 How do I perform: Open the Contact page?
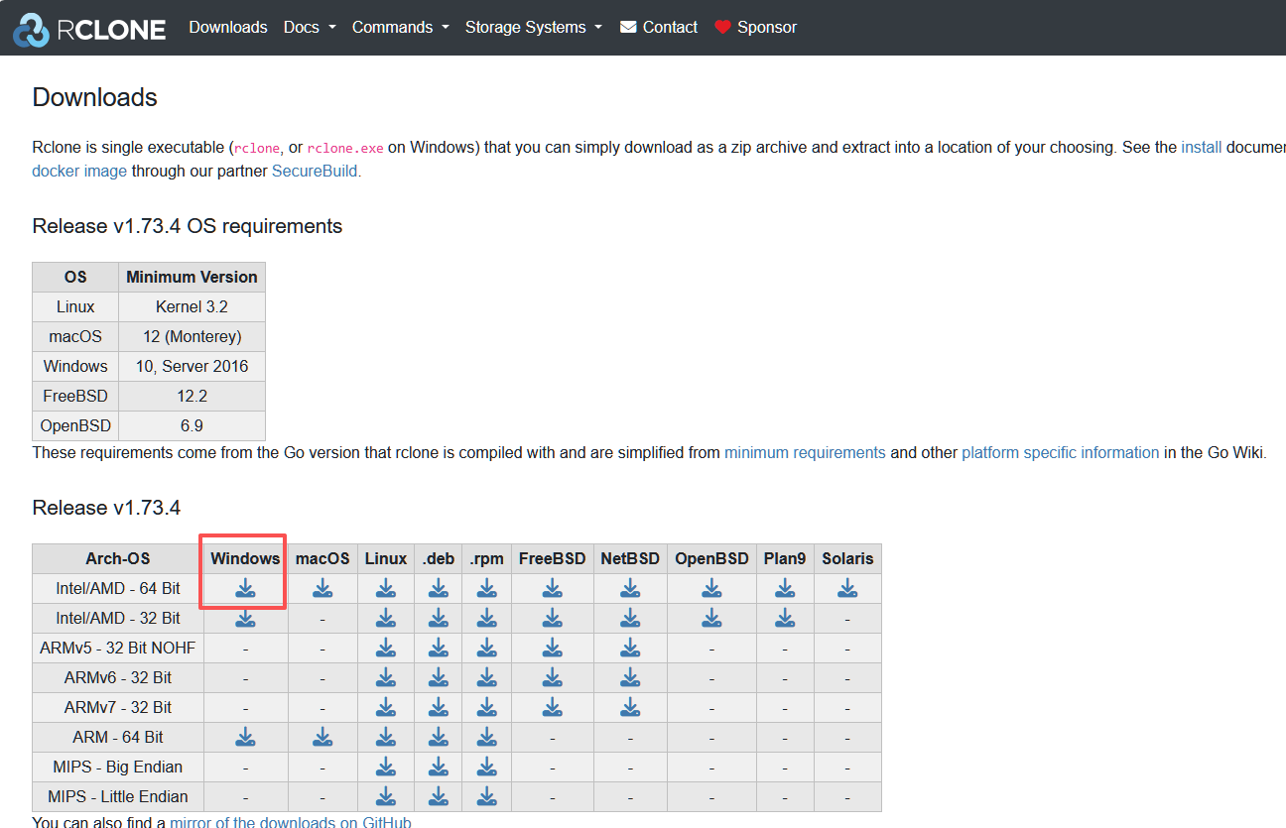[659, 28]
